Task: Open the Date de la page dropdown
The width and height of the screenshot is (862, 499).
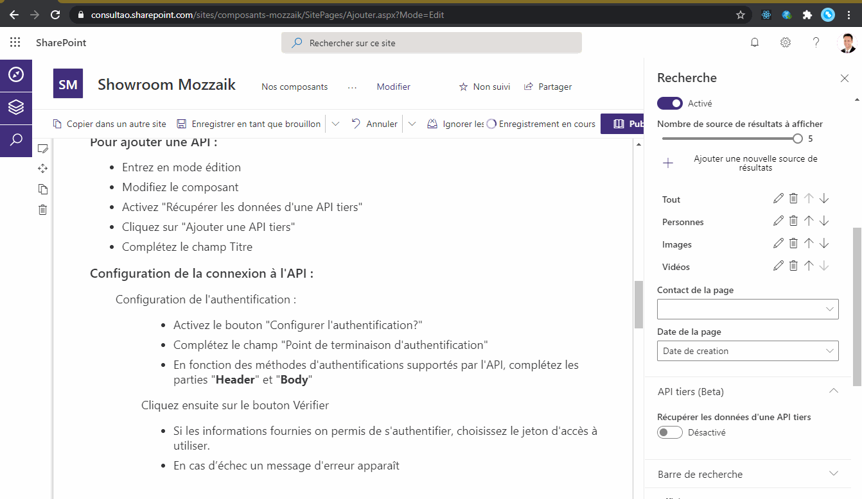Action: coord(748,351)
